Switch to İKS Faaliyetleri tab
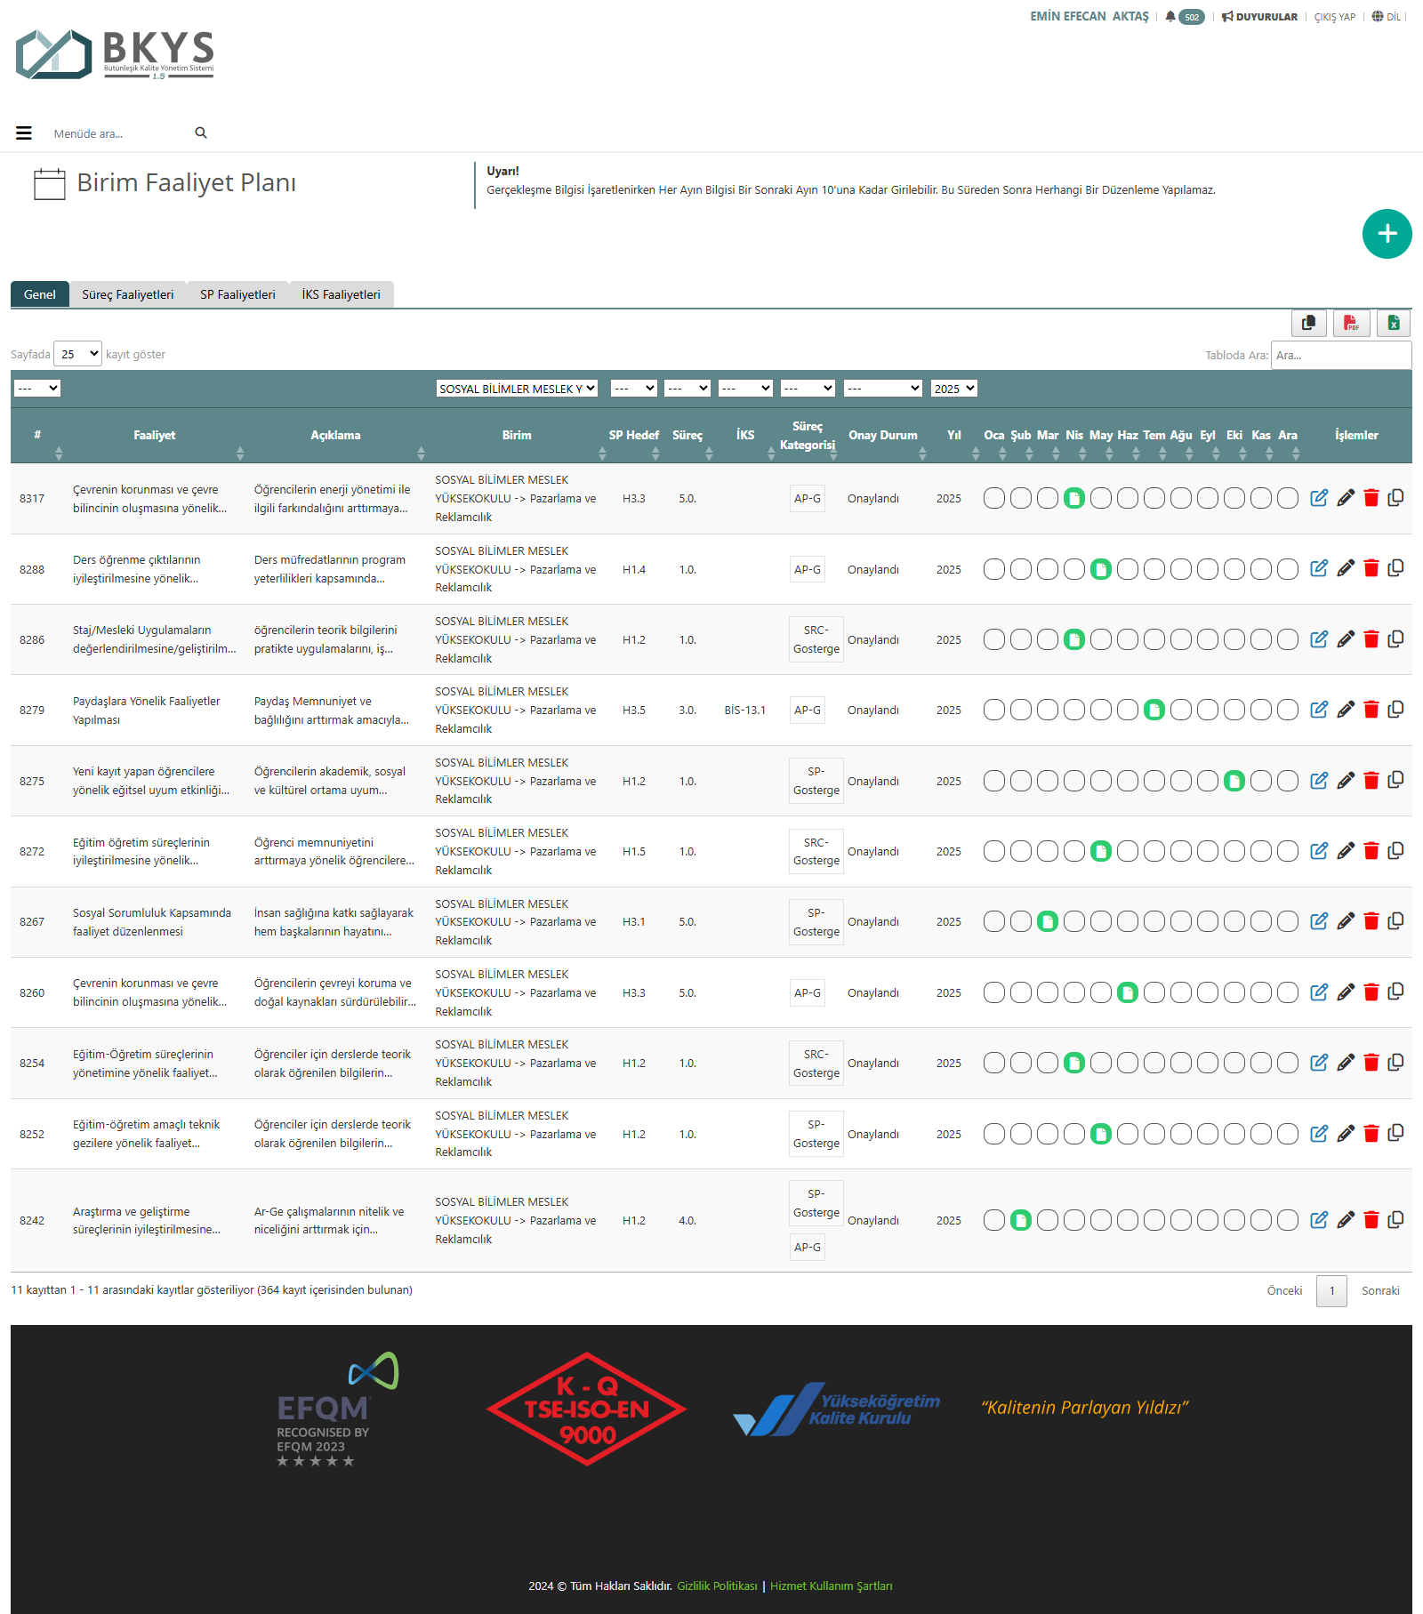Image resolution: width=1423 pixels, height=1614 pixels. click(341, 294)
